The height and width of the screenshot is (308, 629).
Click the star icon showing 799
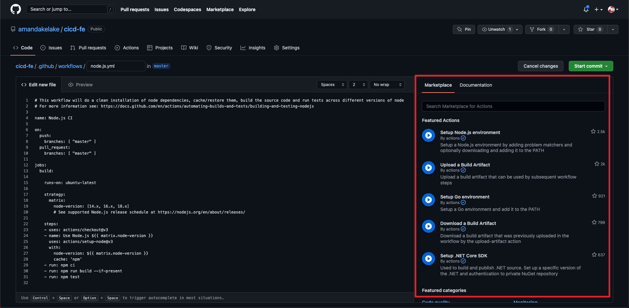594,222
